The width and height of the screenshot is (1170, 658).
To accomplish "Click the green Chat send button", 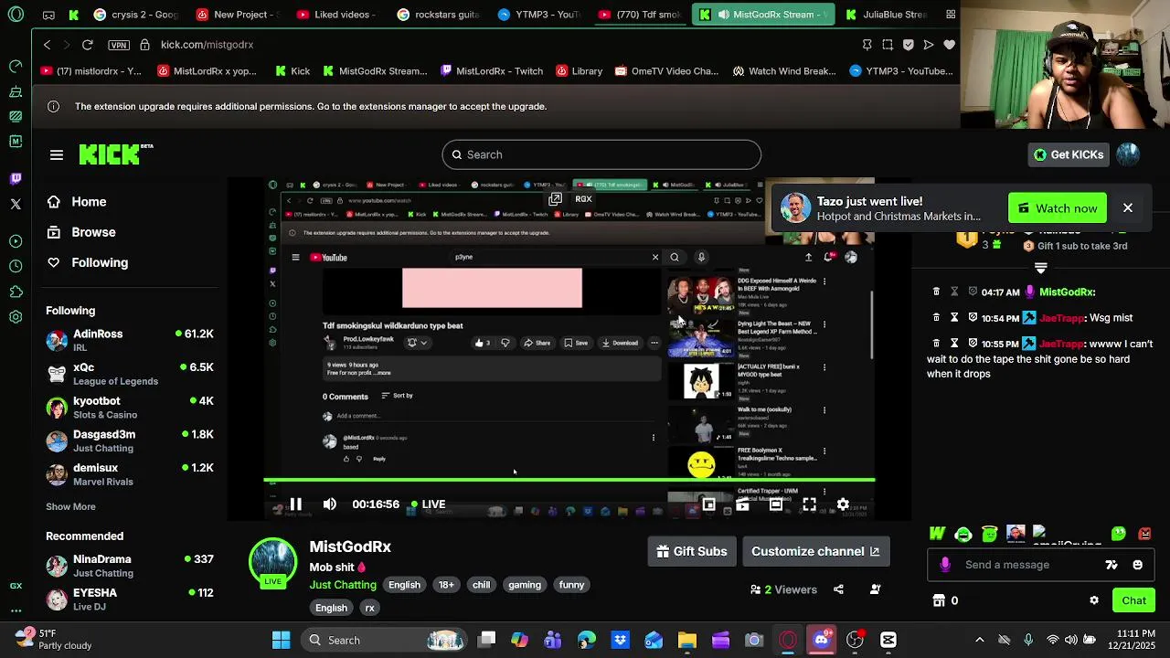I will [1133, 600].
